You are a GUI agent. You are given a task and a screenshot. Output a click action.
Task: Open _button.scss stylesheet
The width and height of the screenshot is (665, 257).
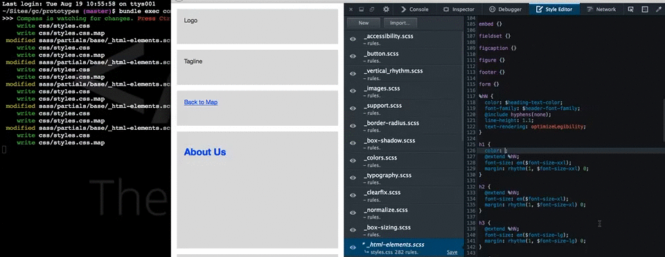(381, 54)
